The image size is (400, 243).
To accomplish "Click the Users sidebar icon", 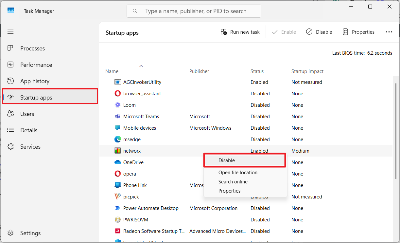I will click(10, 114).
